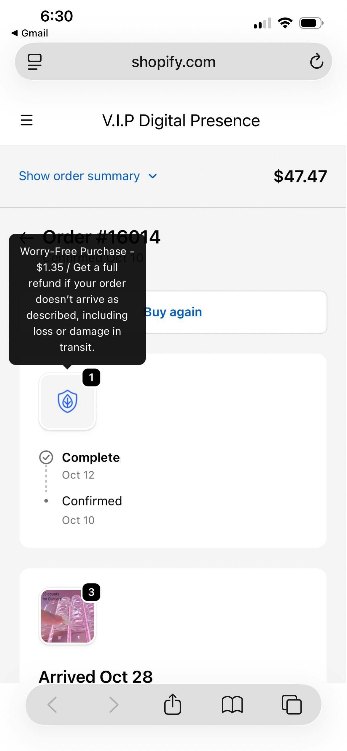This screenshot has width=347, height=751.
Task: Open Safari bookmarks book icon
Action: tap(232, 704)
